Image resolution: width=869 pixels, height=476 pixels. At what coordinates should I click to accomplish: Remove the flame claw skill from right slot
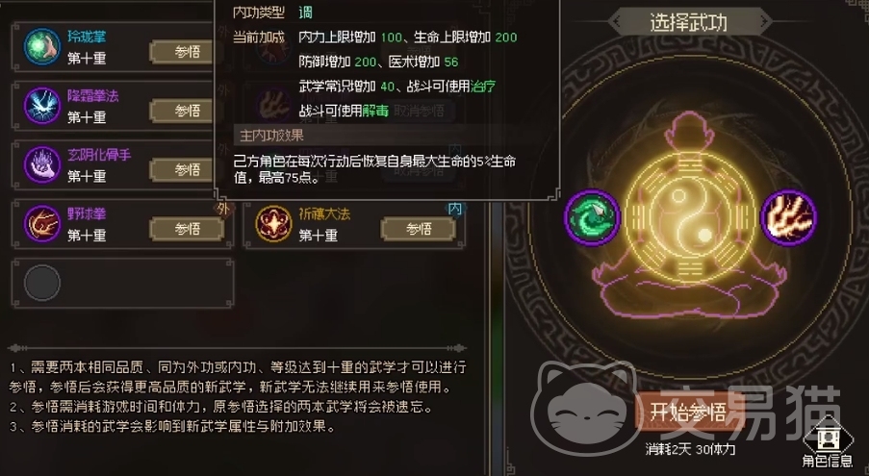coord(788,217)
